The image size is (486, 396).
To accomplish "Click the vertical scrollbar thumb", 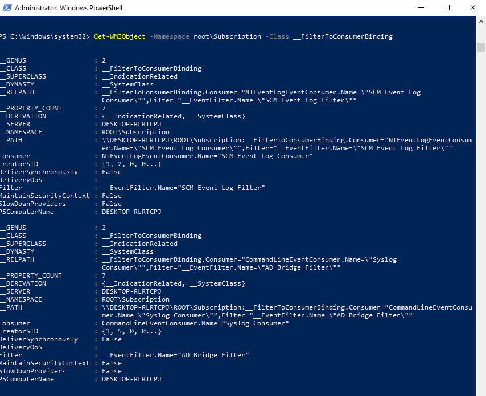I will (x=481, y=47).
